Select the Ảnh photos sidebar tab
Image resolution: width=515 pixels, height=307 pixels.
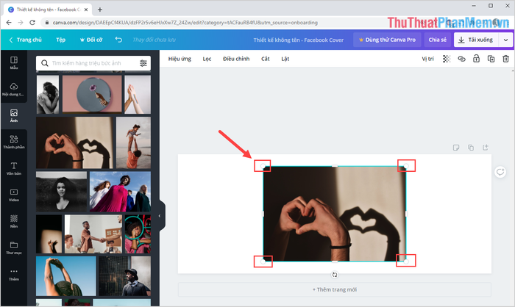pyautogui.click(x=14, y=116)
